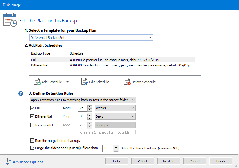The height and width of the screenshot is (168, 239).
Task: Click the Backup Type column header
Action: [x=49, y=53]
